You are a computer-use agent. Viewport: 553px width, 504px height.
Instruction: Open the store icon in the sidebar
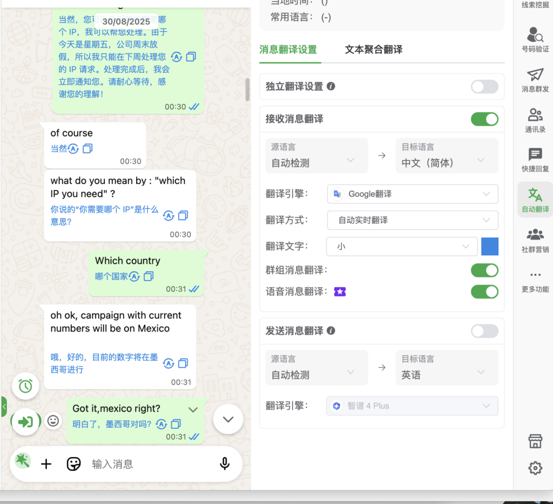pyautogui.click(x=535, y=441)
